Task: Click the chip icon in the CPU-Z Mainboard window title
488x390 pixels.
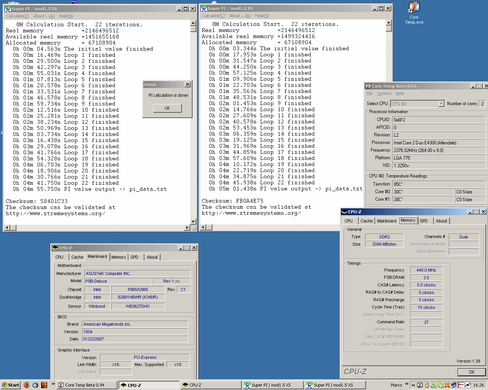Action: point(55,248)
